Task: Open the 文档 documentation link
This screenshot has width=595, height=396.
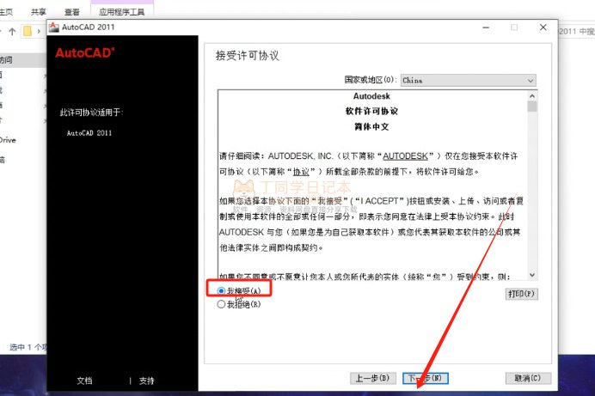Action: [x=84, y=381]
